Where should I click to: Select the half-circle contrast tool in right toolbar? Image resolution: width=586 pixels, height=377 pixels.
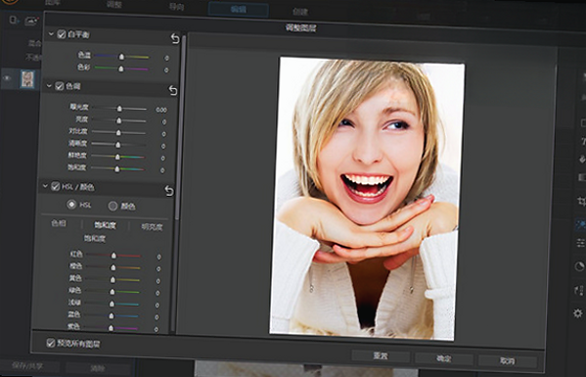click(579, 266)
